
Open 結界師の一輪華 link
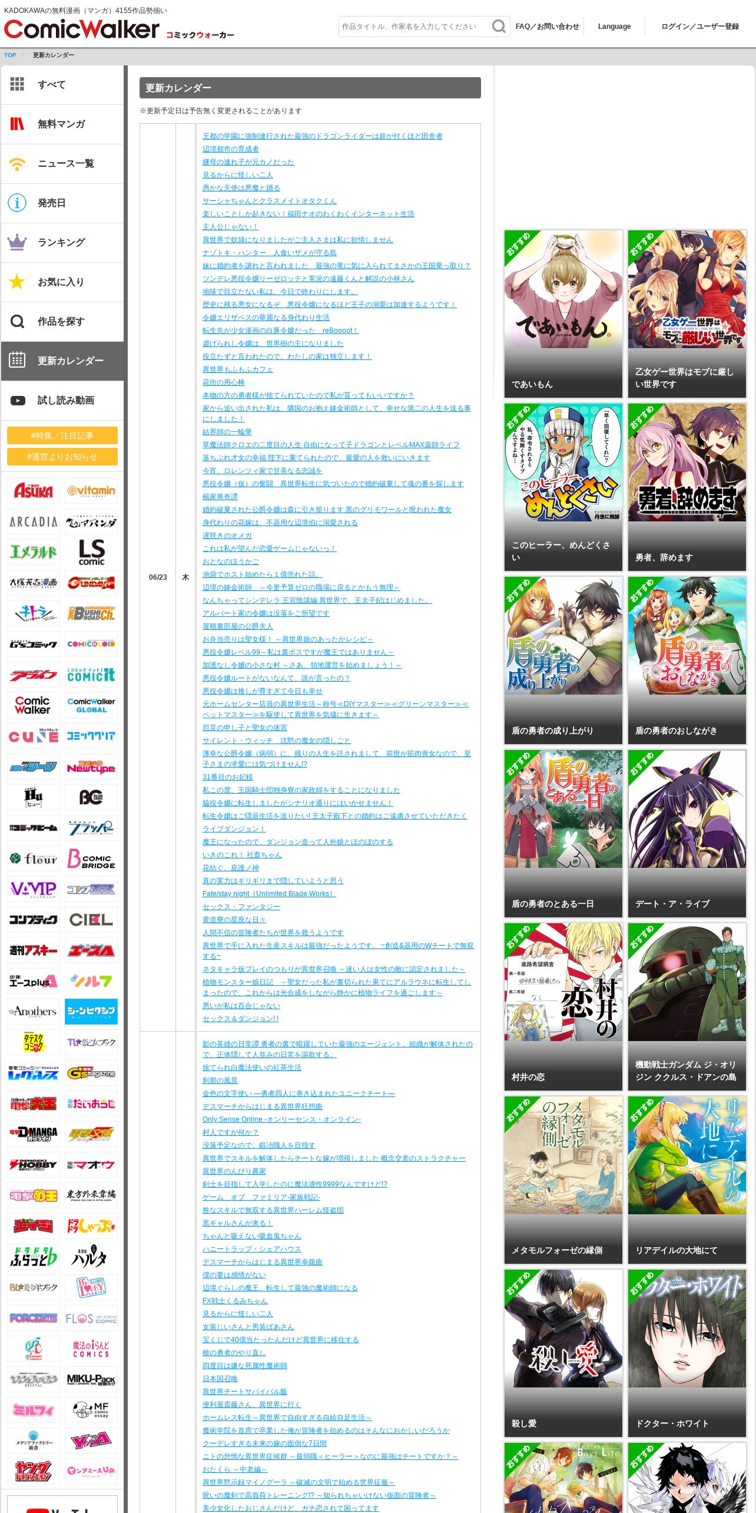pos(227,432)
